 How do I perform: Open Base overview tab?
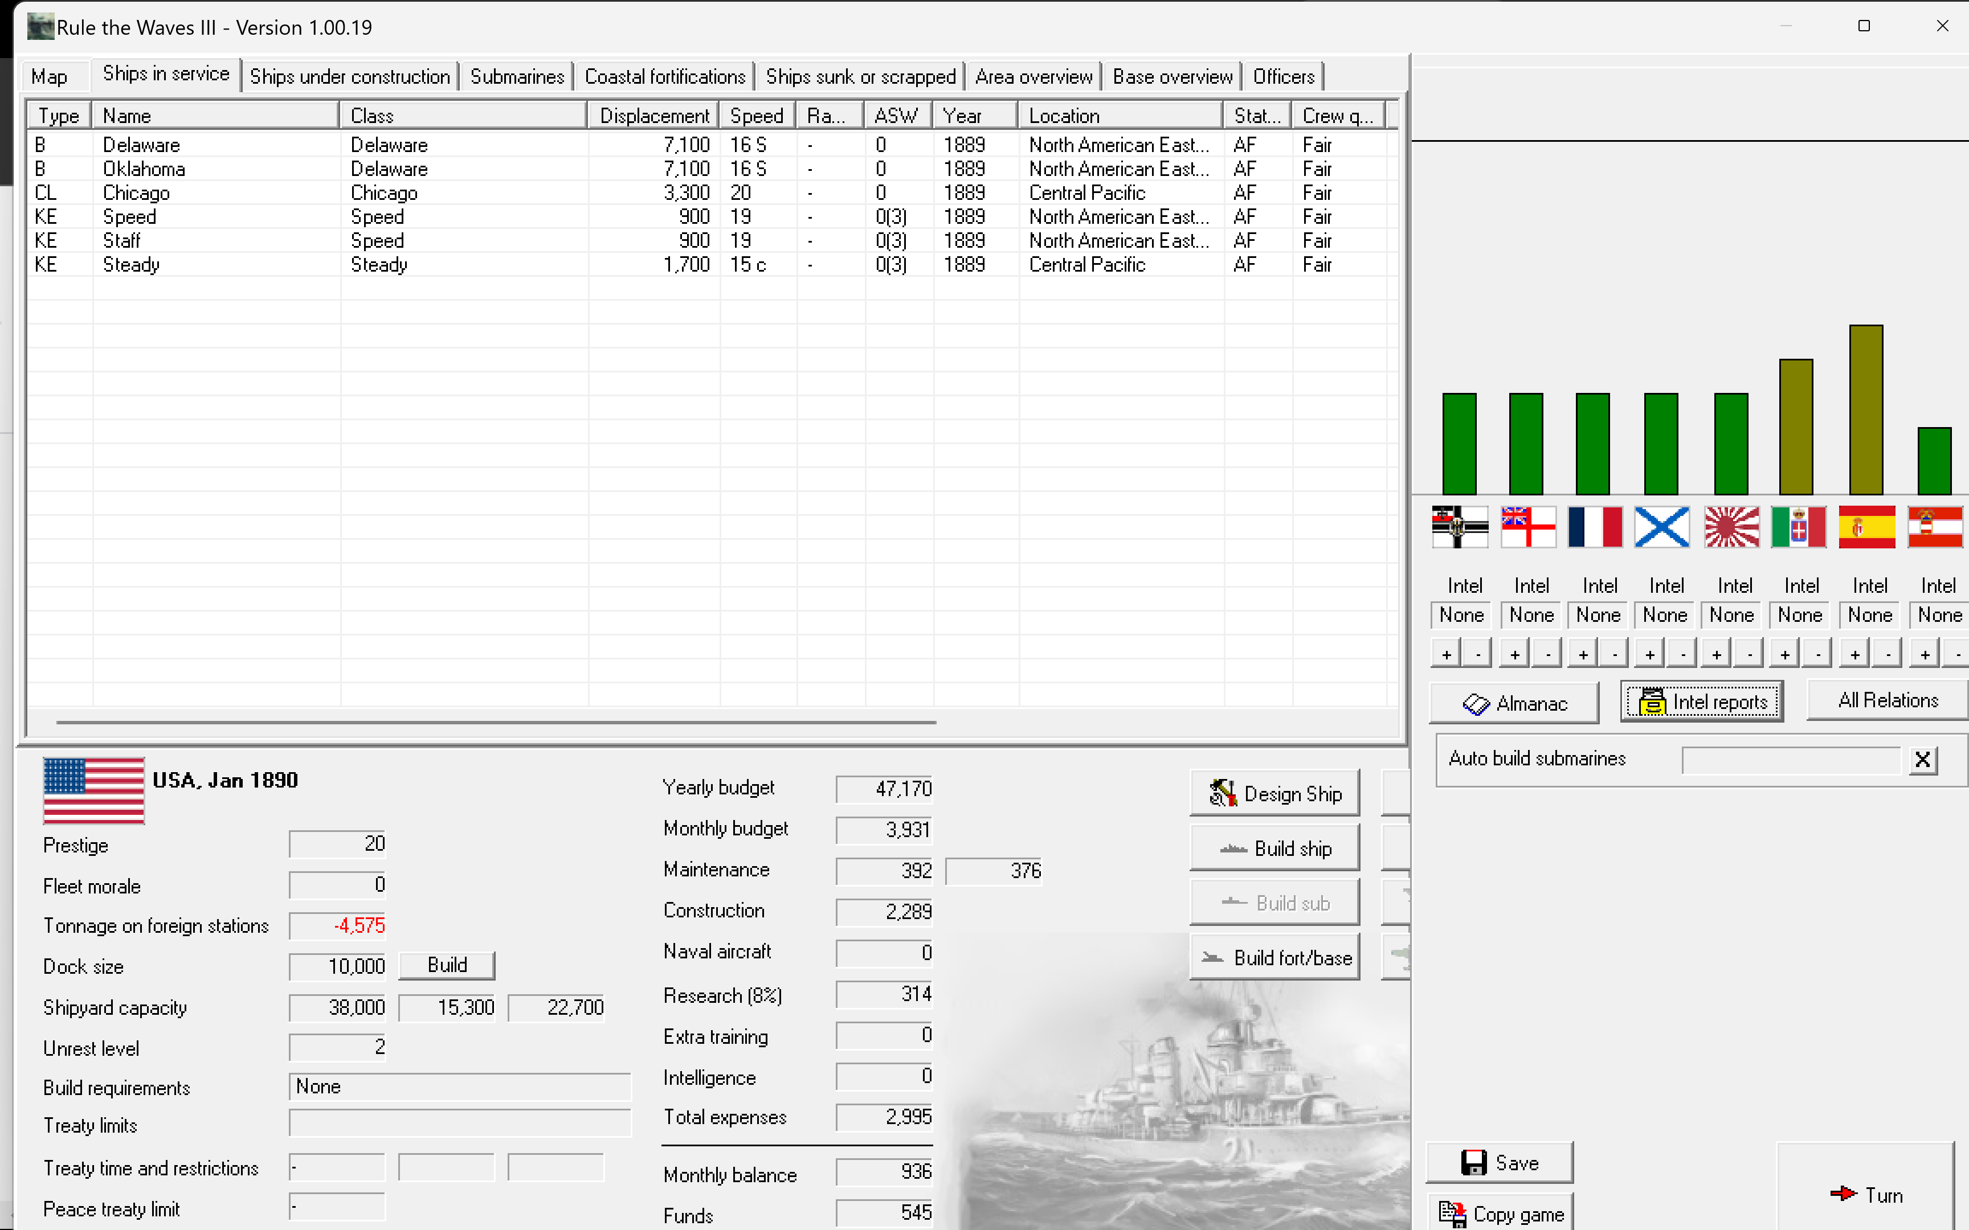(1173, 76)
